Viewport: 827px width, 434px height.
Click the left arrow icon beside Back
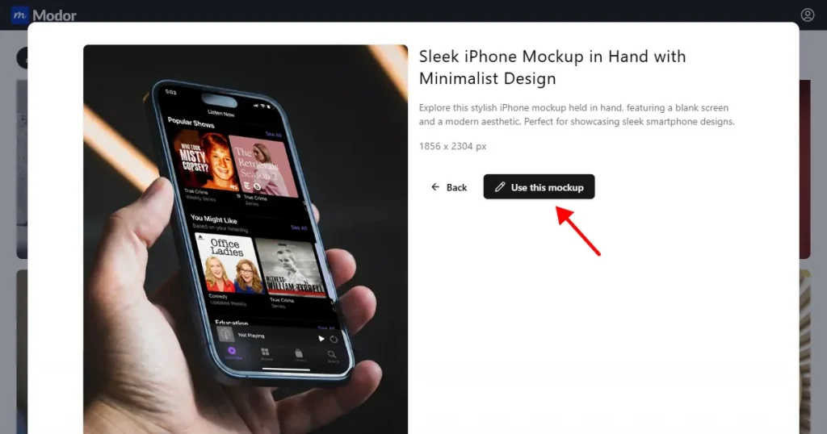click(435, 187)
